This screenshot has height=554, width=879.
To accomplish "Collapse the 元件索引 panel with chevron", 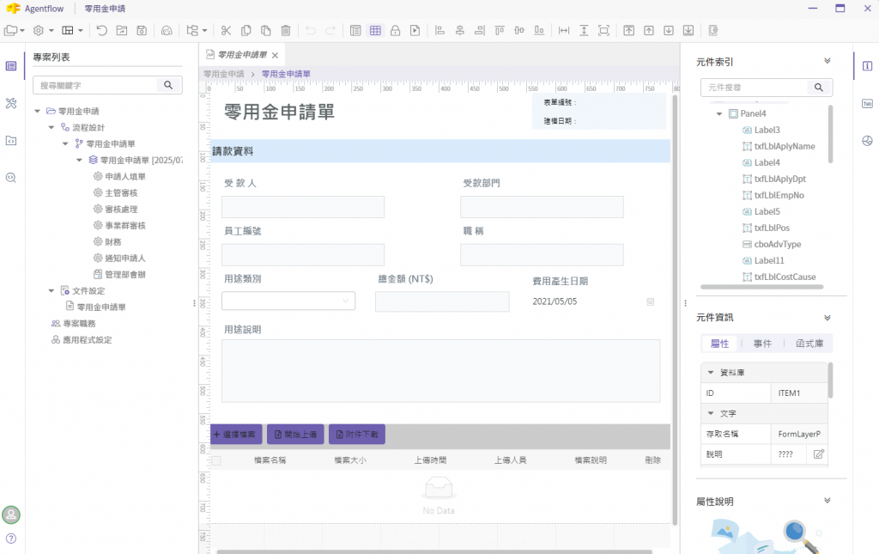I will 827,61.
